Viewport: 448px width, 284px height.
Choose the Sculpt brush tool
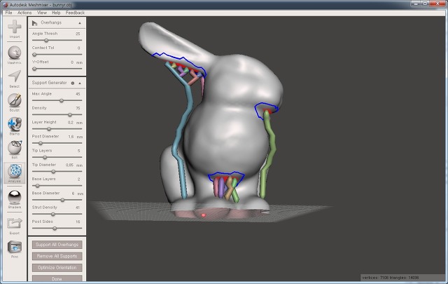click(x=14, y=100)
